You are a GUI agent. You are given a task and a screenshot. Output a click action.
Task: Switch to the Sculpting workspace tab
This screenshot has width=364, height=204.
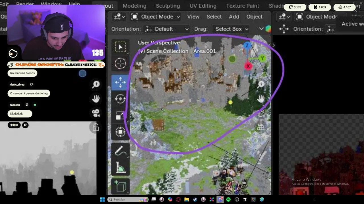click(168, 6)
